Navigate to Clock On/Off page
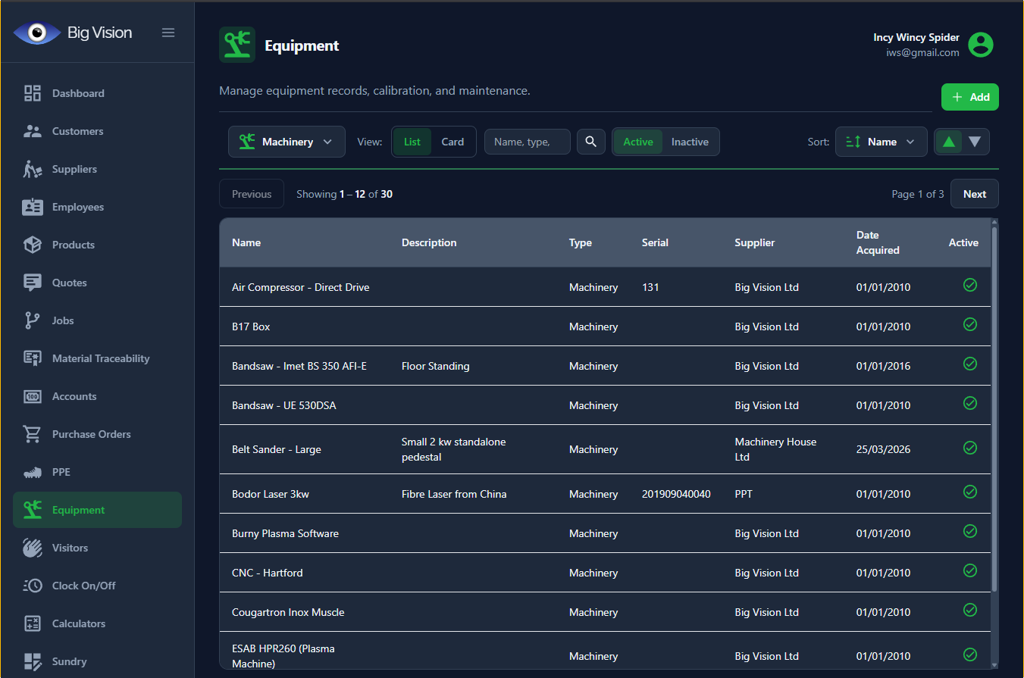The image size is (1024, 678). pyautogui.click(x=83, y=586)
